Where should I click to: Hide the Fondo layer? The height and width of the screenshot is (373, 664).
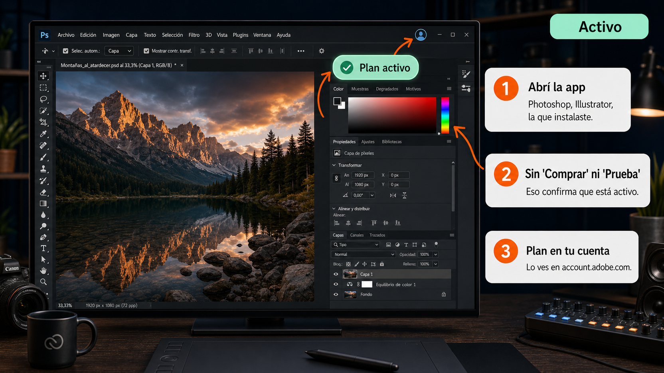[336, 294]
